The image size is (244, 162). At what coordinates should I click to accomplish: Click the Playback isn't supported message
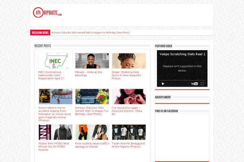182,68
